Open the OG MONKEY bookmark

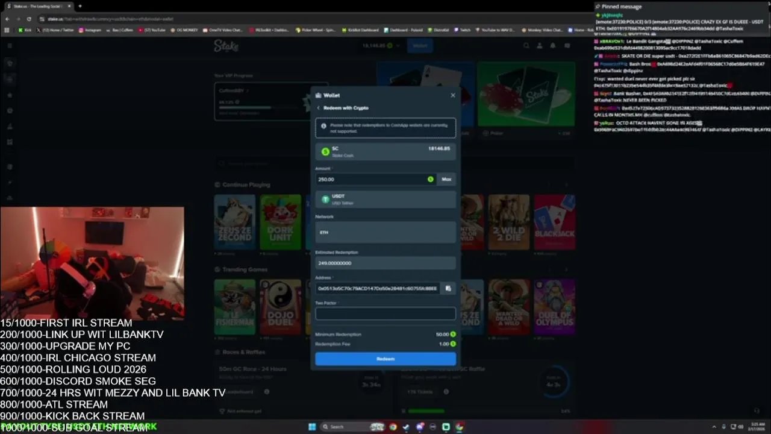184,30
